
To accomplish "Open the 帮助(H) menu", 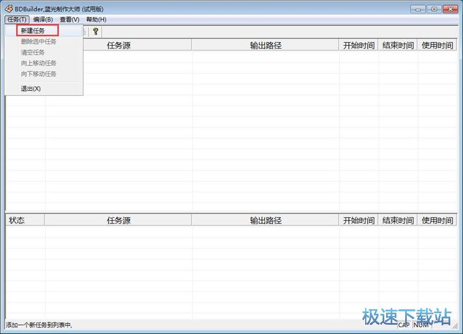I will tap(96, 20).
